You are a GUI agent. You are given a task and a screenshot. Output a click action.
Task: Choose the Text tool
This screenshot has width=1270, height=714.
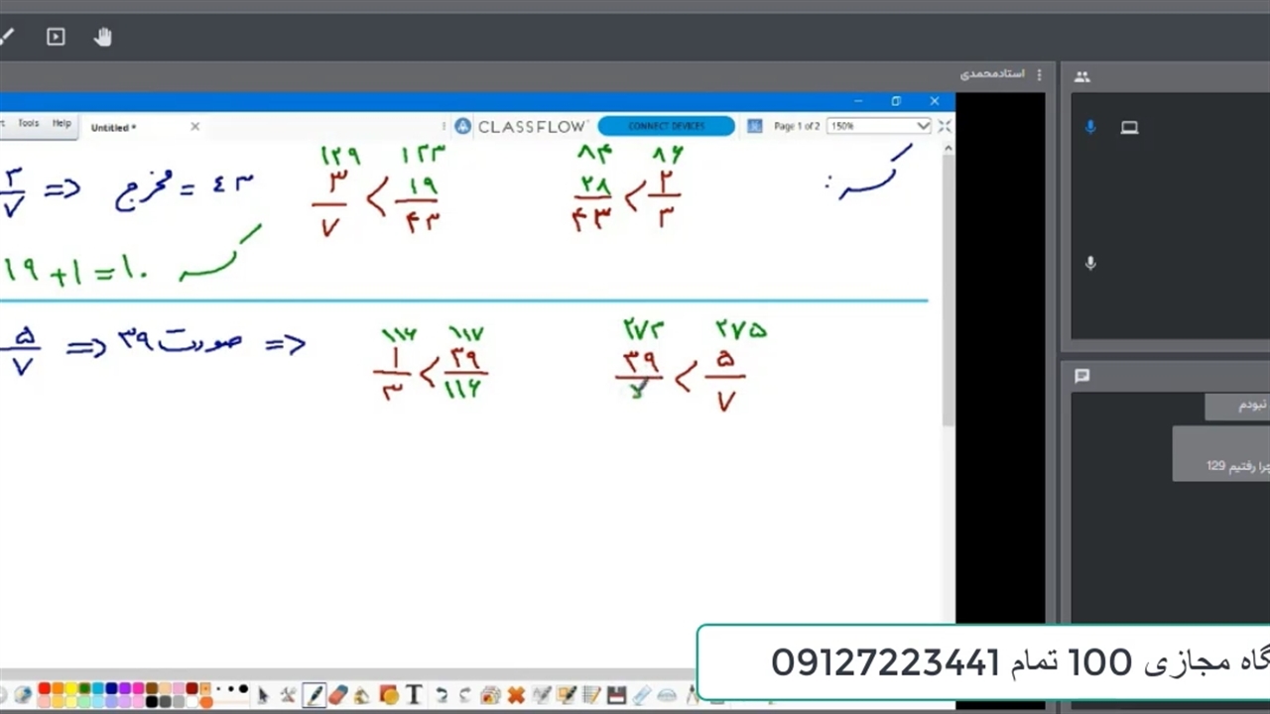[414, 695]
